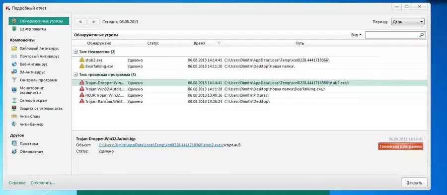
Task: Switch to Центр защиты section
Action: [x=33, y=29]
